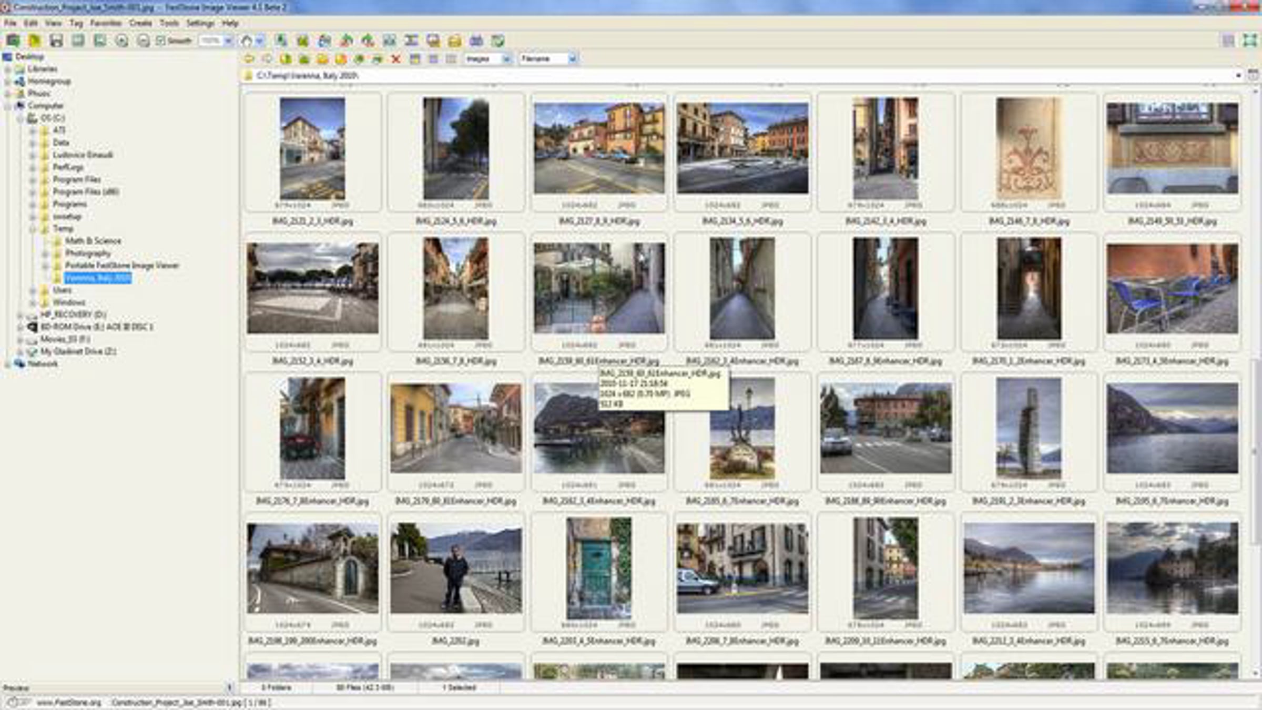Open the zoom percentage dropdown
1262x710 pixels.
point(228,40)
